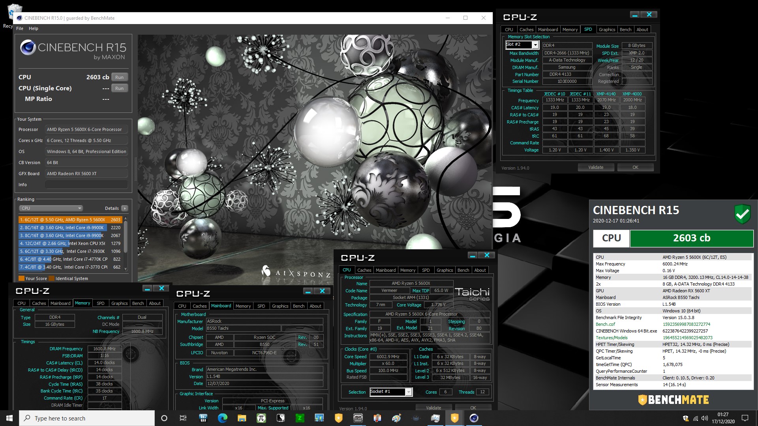Screen dimensions: 758x426
Task: Click OK in CPU-Z CPU window
Action: coord(473,408)
